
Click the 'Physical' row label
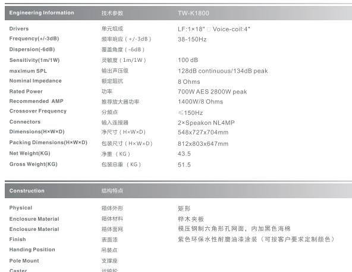click(x=21, y=208)
